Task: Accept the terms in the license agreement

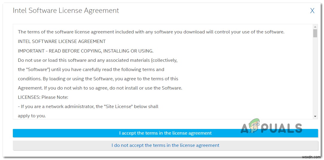Action: click(165, 133)
